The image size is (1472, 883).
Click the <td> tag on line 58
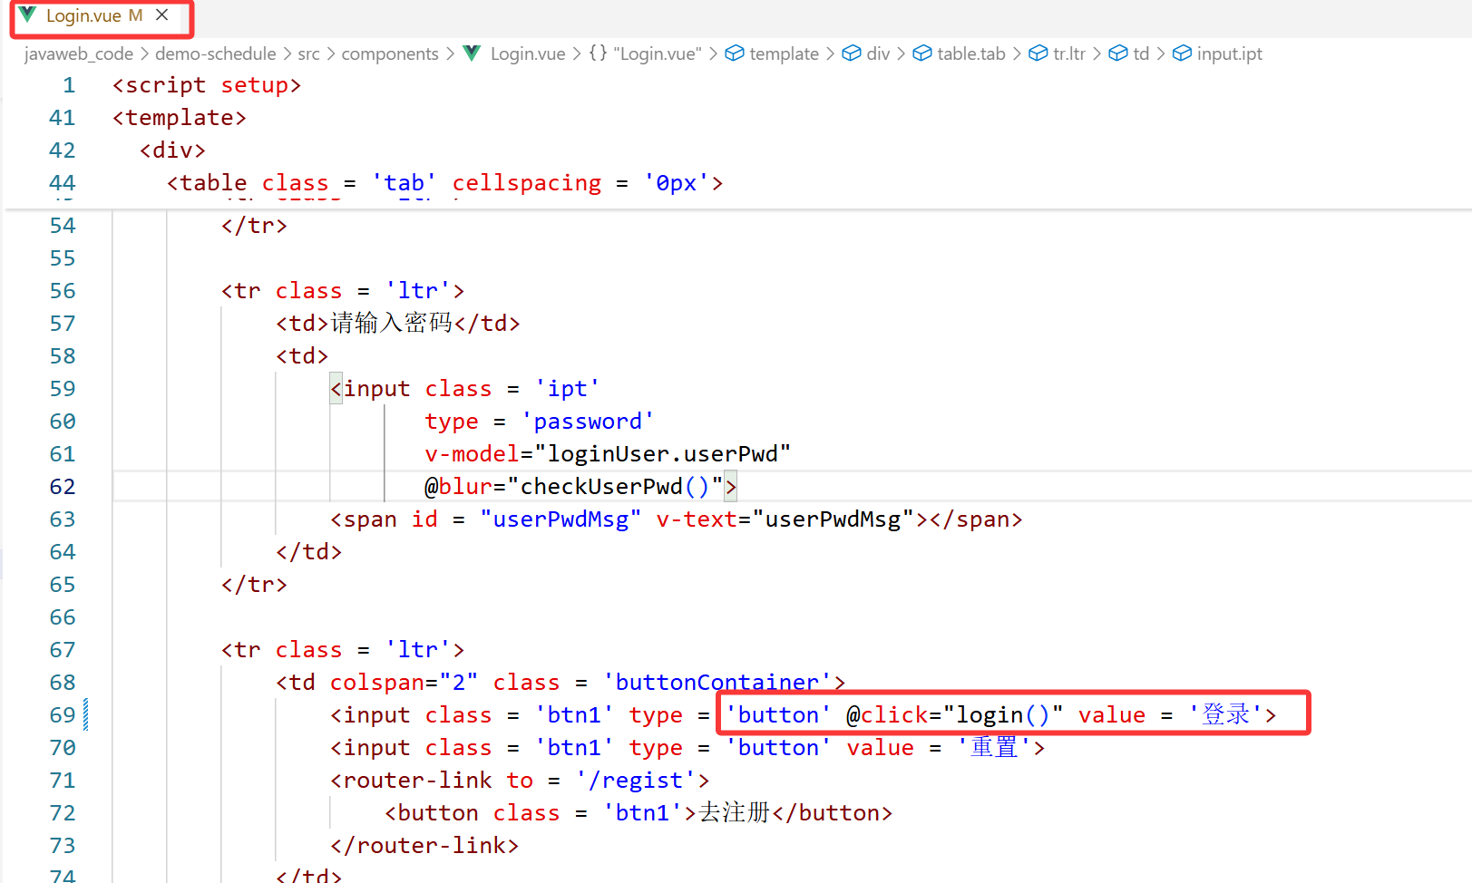pos(302,356)
